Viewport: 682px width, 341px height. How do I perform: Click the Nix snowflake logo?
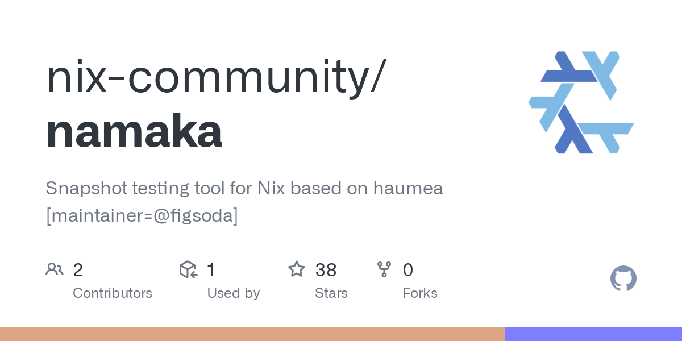click(x=581, y=102)
